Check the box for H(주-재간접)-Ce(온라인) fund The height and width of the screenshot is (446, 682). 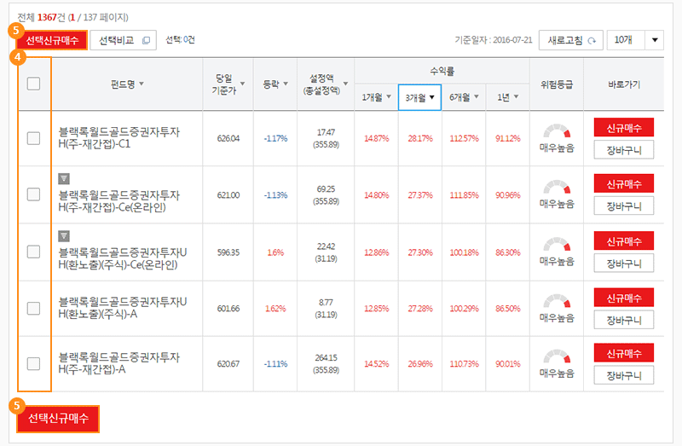[x=33, y=194]
